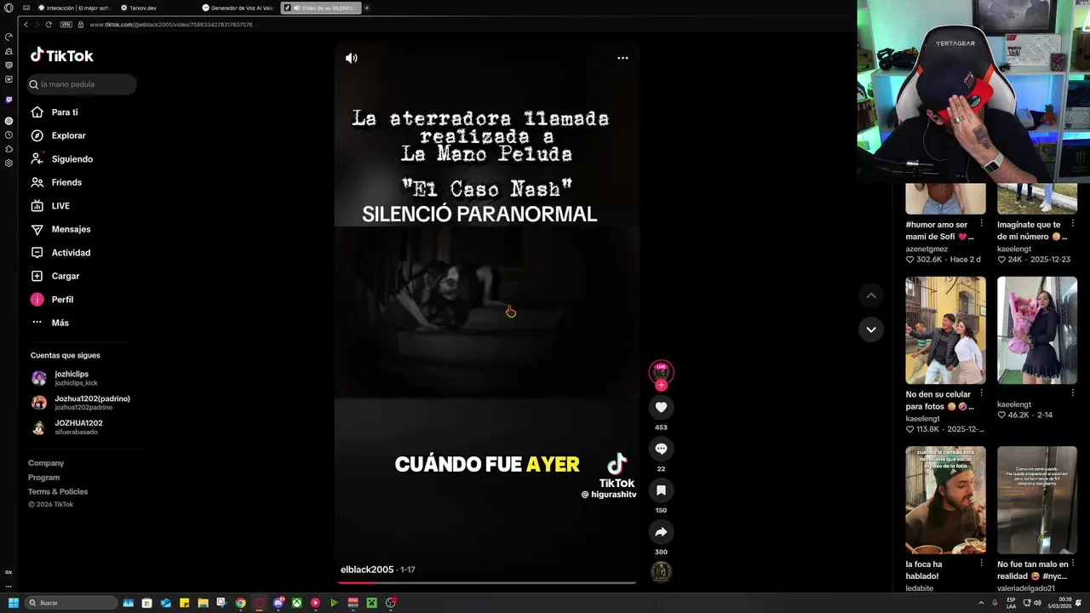The image size is (1090, 613).
Task: Open the Twitch icon in the Opera sidebar
Action: coord(9,100)
